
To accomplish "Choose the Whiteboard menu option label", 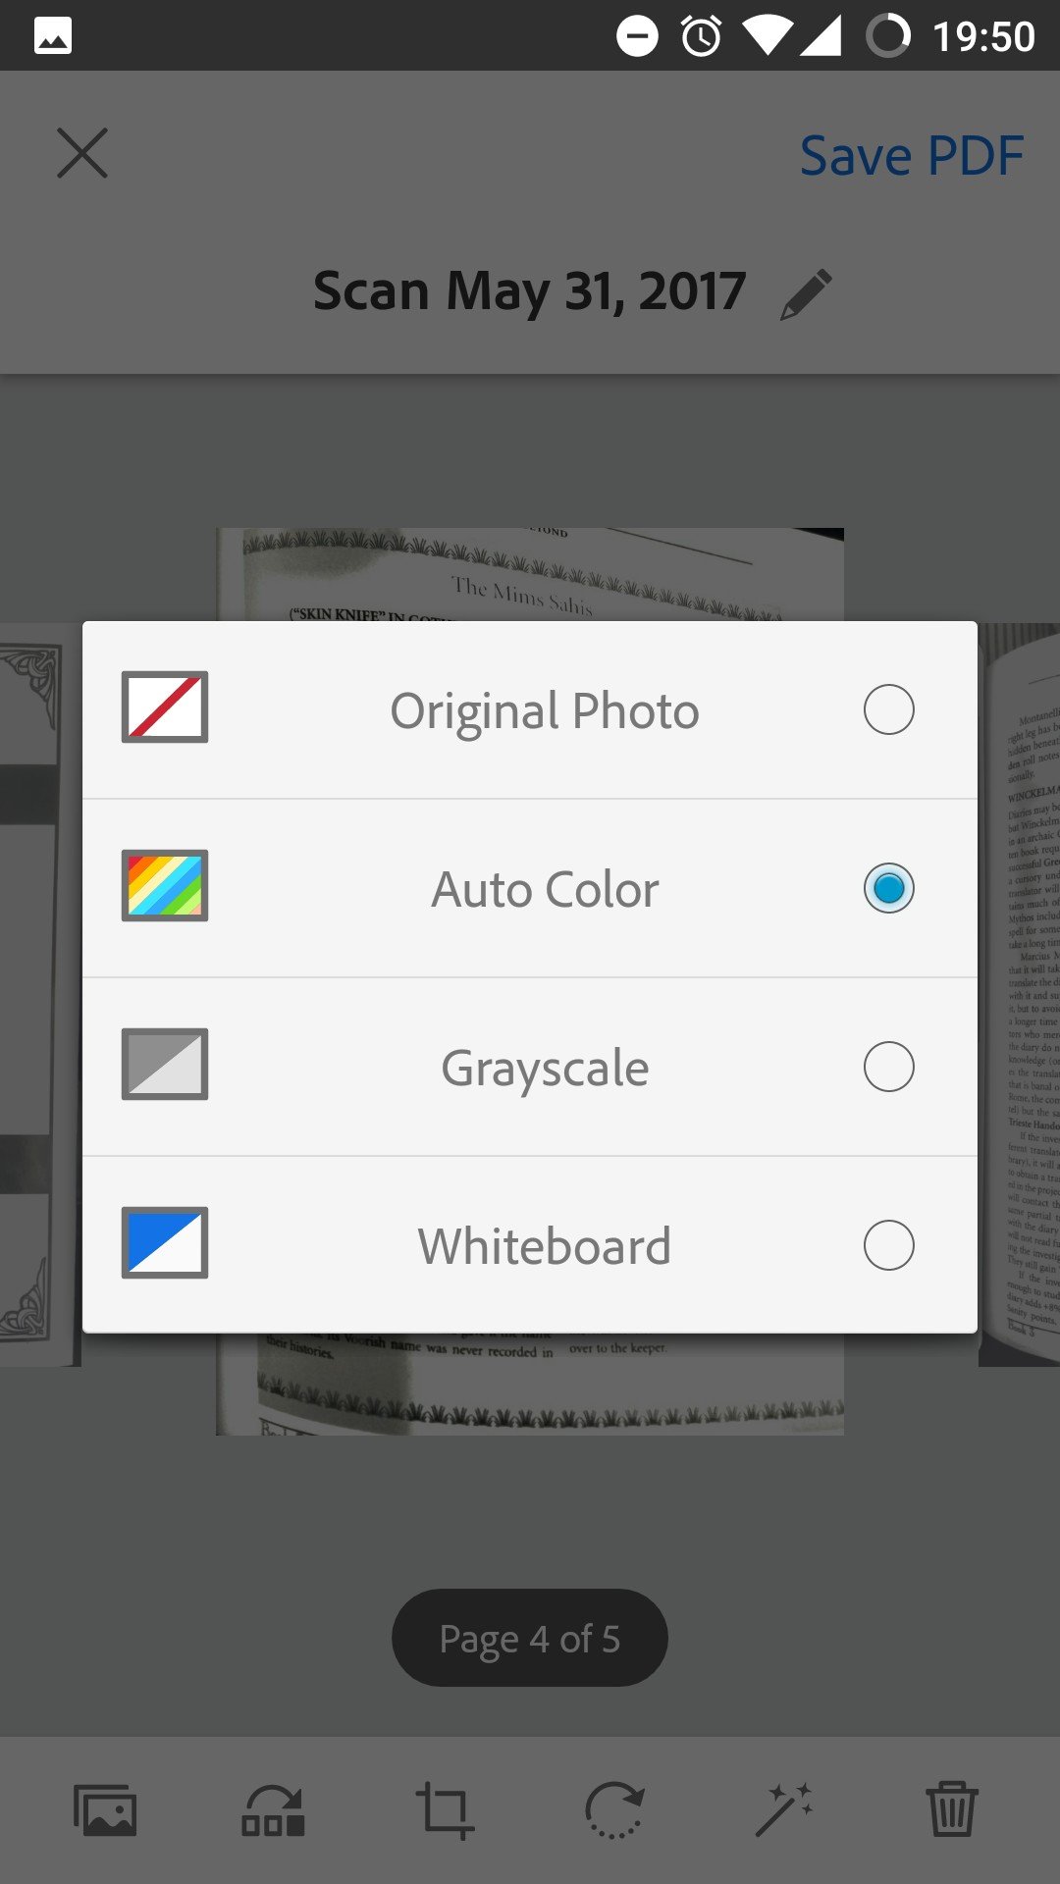I will pyautogui.click(x=545, y=1246).
